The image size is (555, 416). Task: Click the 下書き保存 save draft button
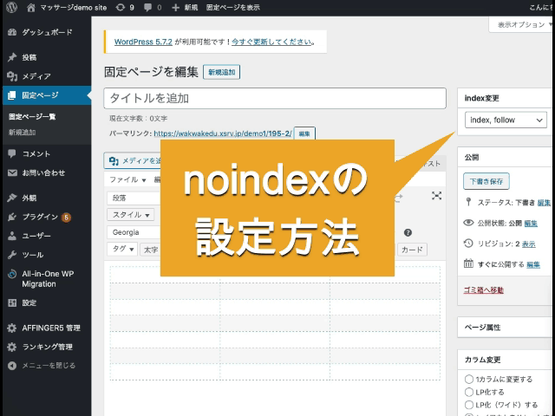point(486,182)
